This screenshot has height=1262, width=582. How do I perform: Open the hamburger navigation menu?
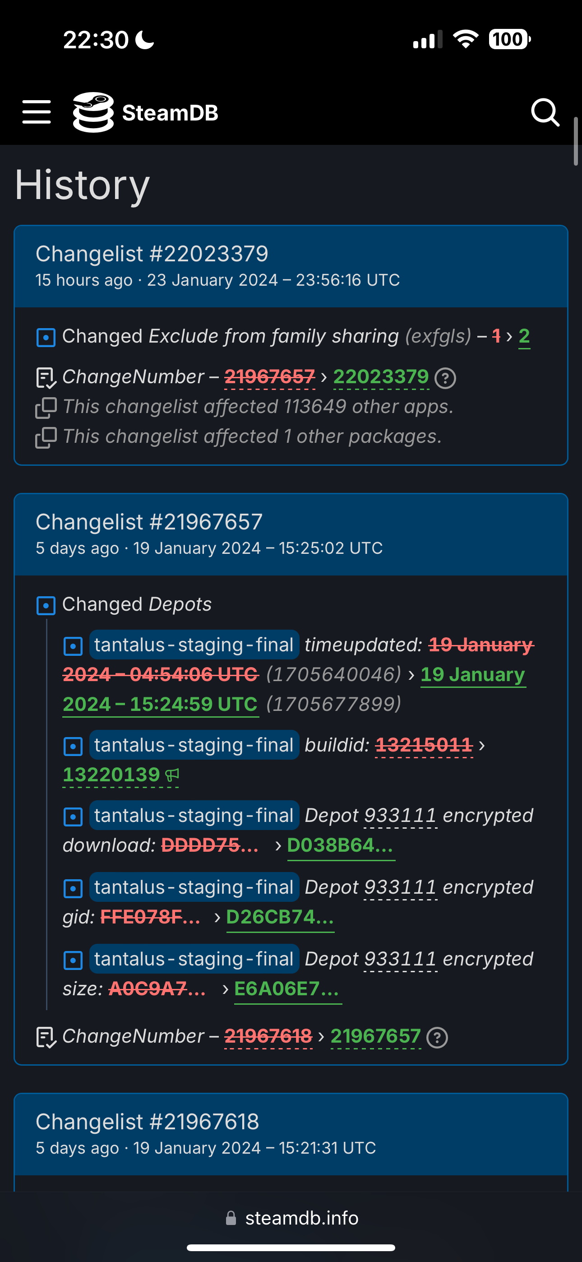tap(37, 112)
